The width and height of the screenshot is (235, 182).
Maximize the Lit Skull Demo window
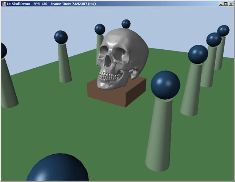click(x=226, y=3)
